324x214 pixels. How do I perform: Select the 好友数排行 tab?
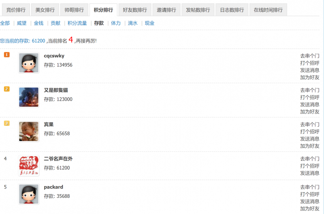tap(135, 10)
